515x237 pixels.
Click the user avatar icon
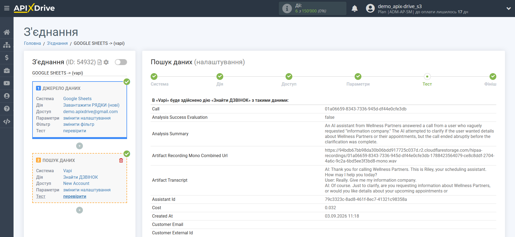click(x=370, y=8)
